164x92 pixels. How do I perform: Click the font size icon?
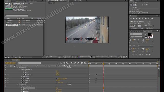tap(130, 40)
